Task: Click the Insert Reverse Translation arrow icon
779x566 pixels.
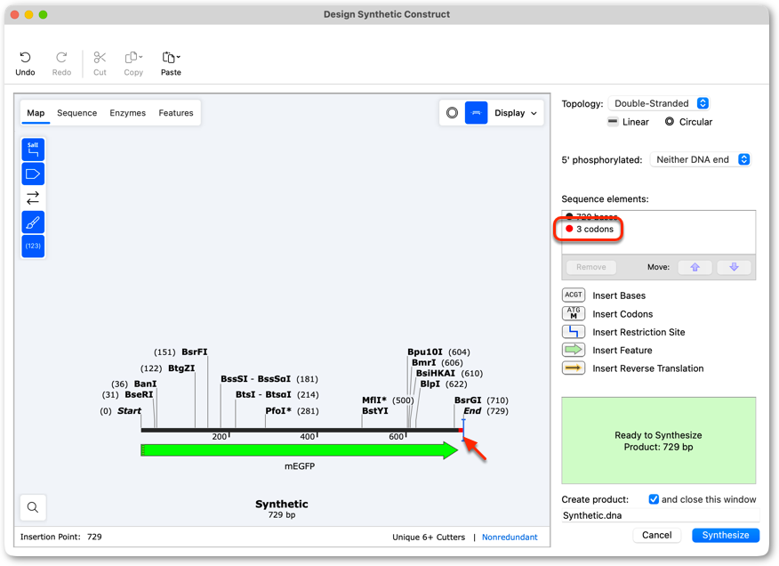Action: click(574, 368)
